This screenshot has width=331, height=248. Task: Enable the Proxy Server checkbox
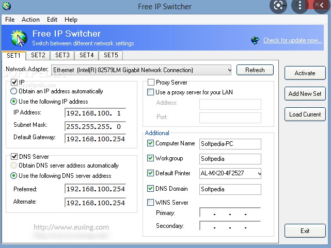151,82
